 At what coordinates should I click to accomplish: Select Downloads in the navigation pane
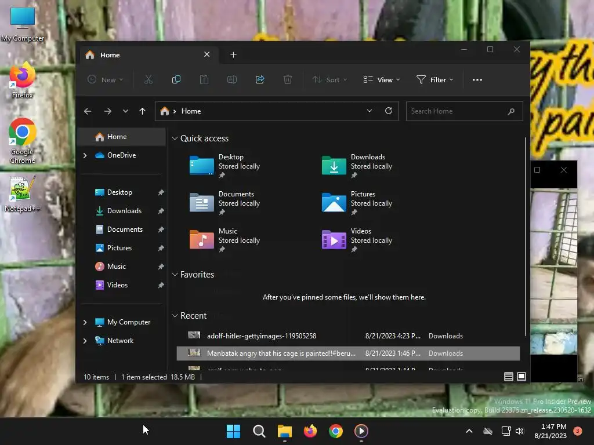[121, 211]
